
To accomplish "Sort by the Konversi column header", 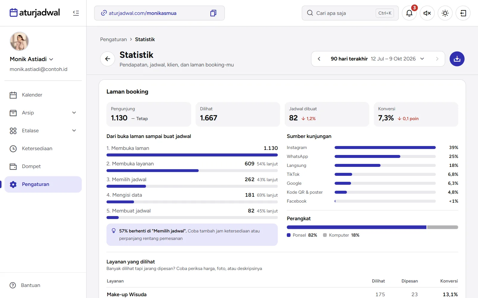I will tap(449, 281).
